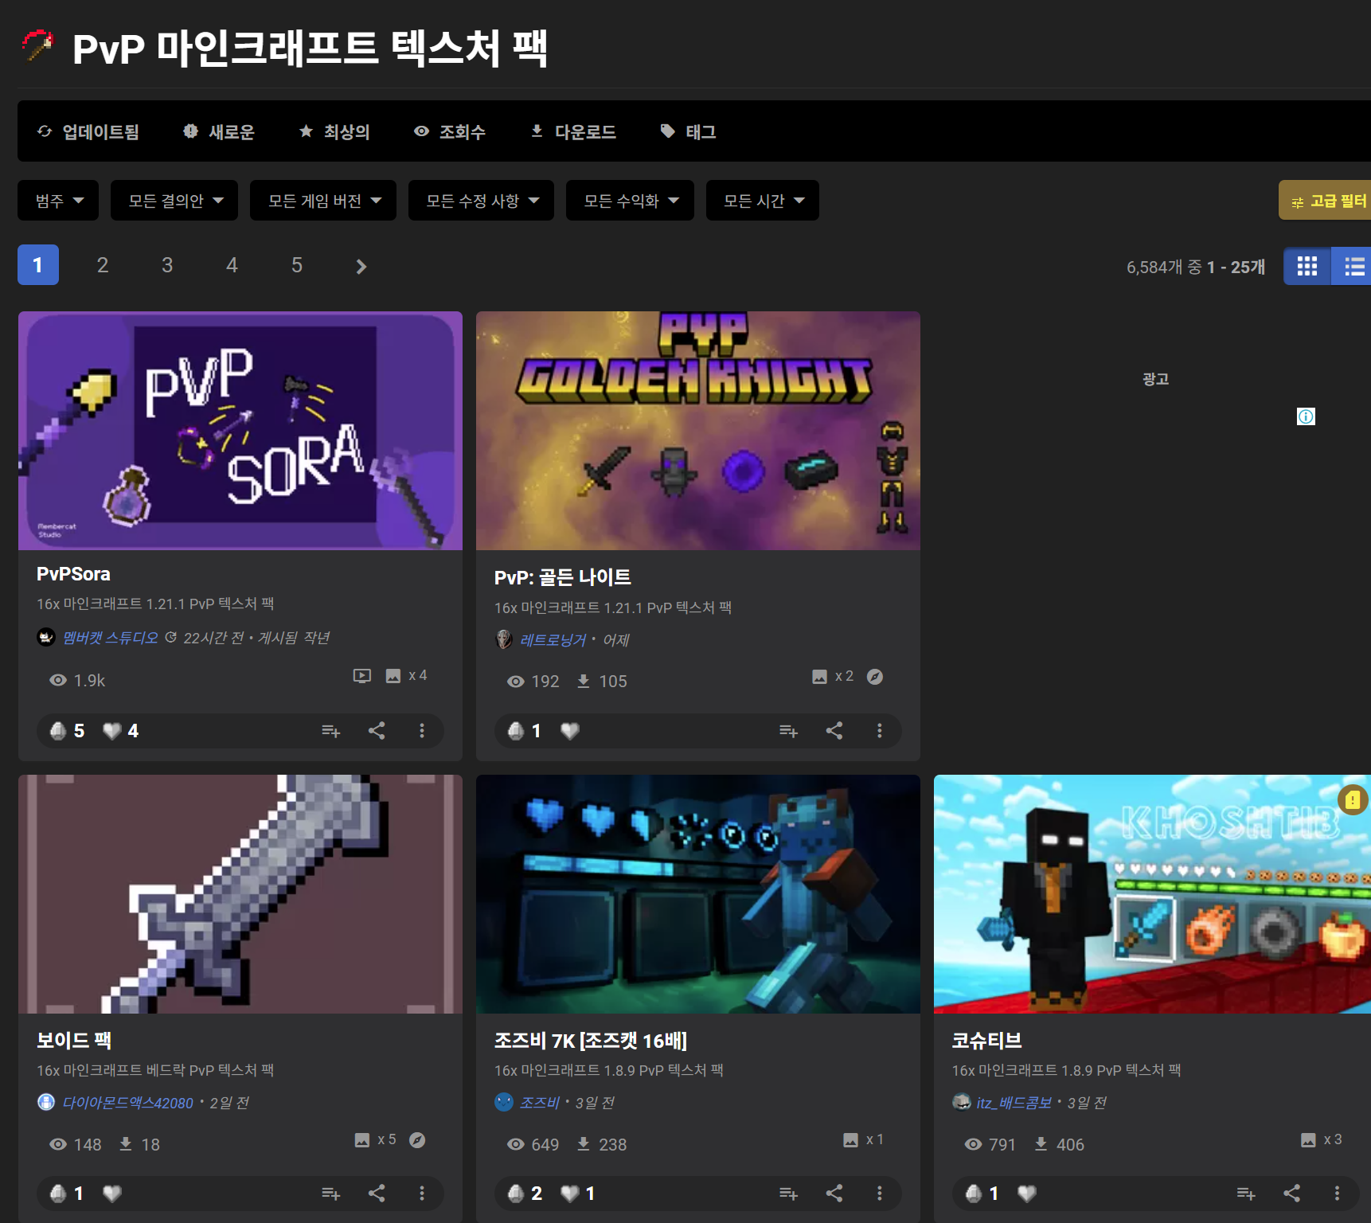Viewport: 1371px width, 1223px height.
Task: Go to page 2
Action: click(x=103, y=265)
